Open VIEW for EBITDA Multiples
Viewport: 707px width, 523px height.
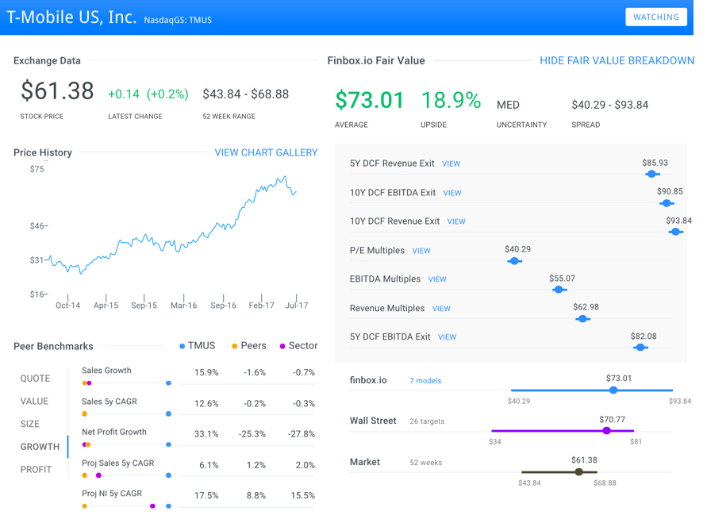tap(437, 279)
